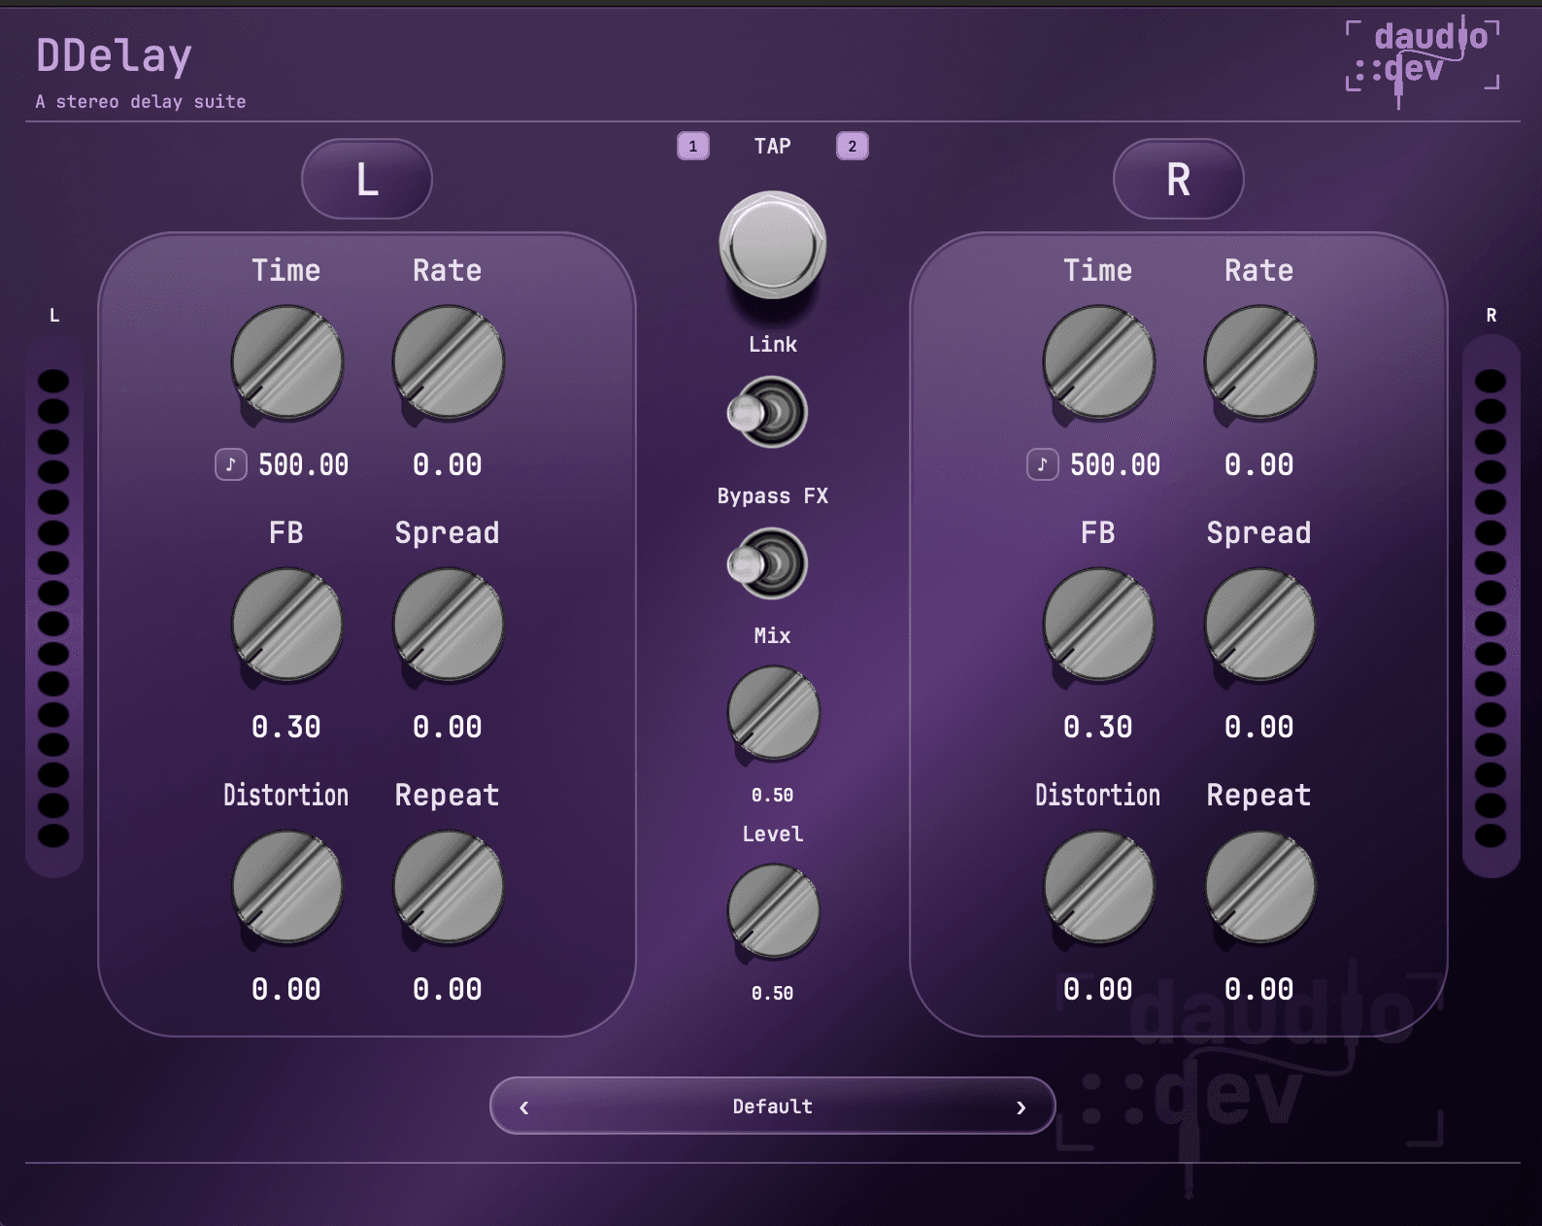The width and height of the screenshot is (1542, 1226).
Task: Click right Spread value 0.00
Action: point(1259,727)
